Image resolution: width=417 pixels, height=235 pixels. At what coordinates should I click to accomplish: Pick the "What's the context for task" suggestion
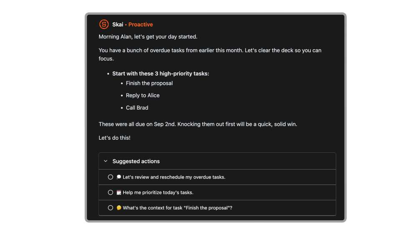[177, 208]
